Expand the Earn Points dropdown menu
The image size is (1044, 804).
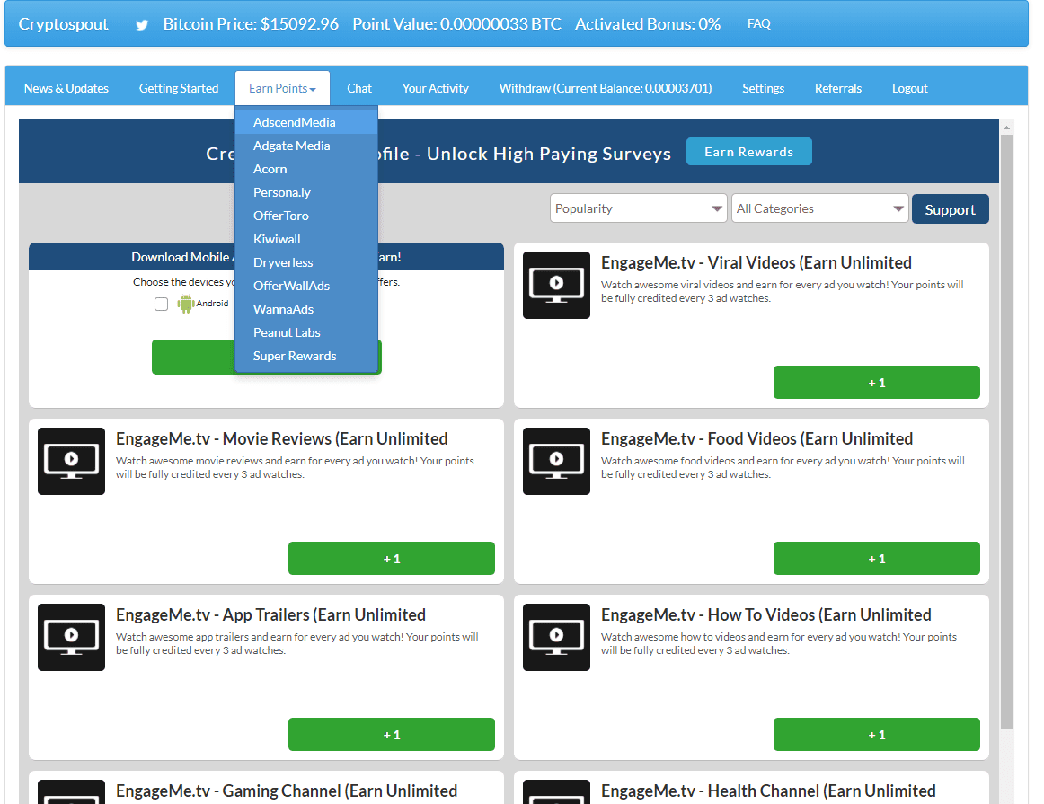click(x=282, y=89)
